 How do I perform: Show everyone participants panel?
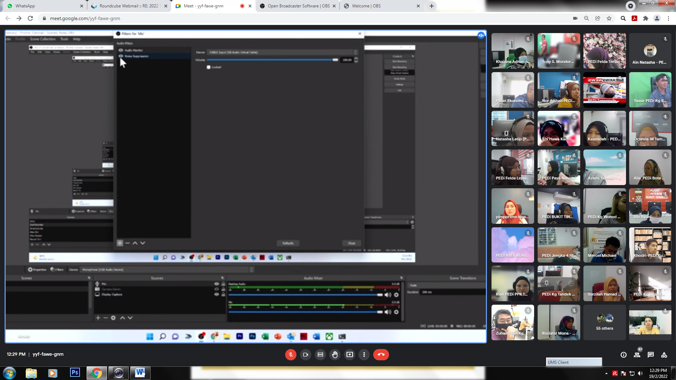[x=637, y=355]
